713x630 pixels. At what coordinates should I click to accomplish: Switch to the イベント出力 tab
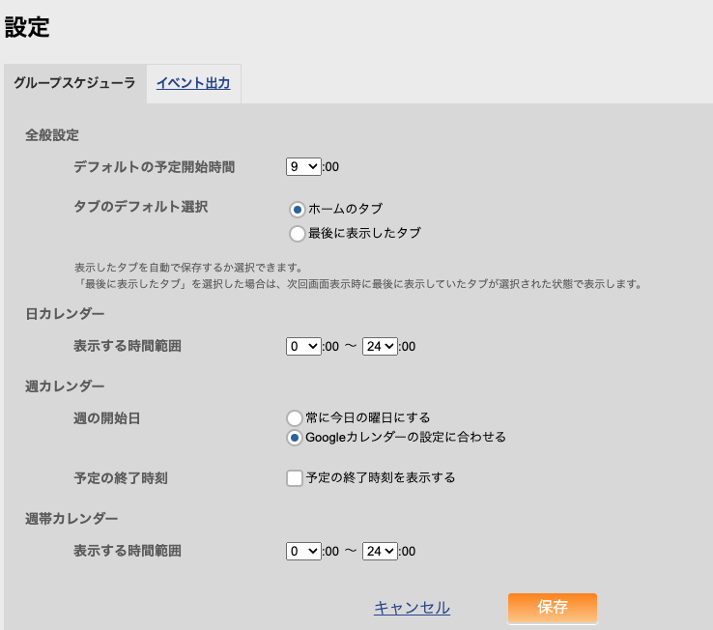point(193,83)
